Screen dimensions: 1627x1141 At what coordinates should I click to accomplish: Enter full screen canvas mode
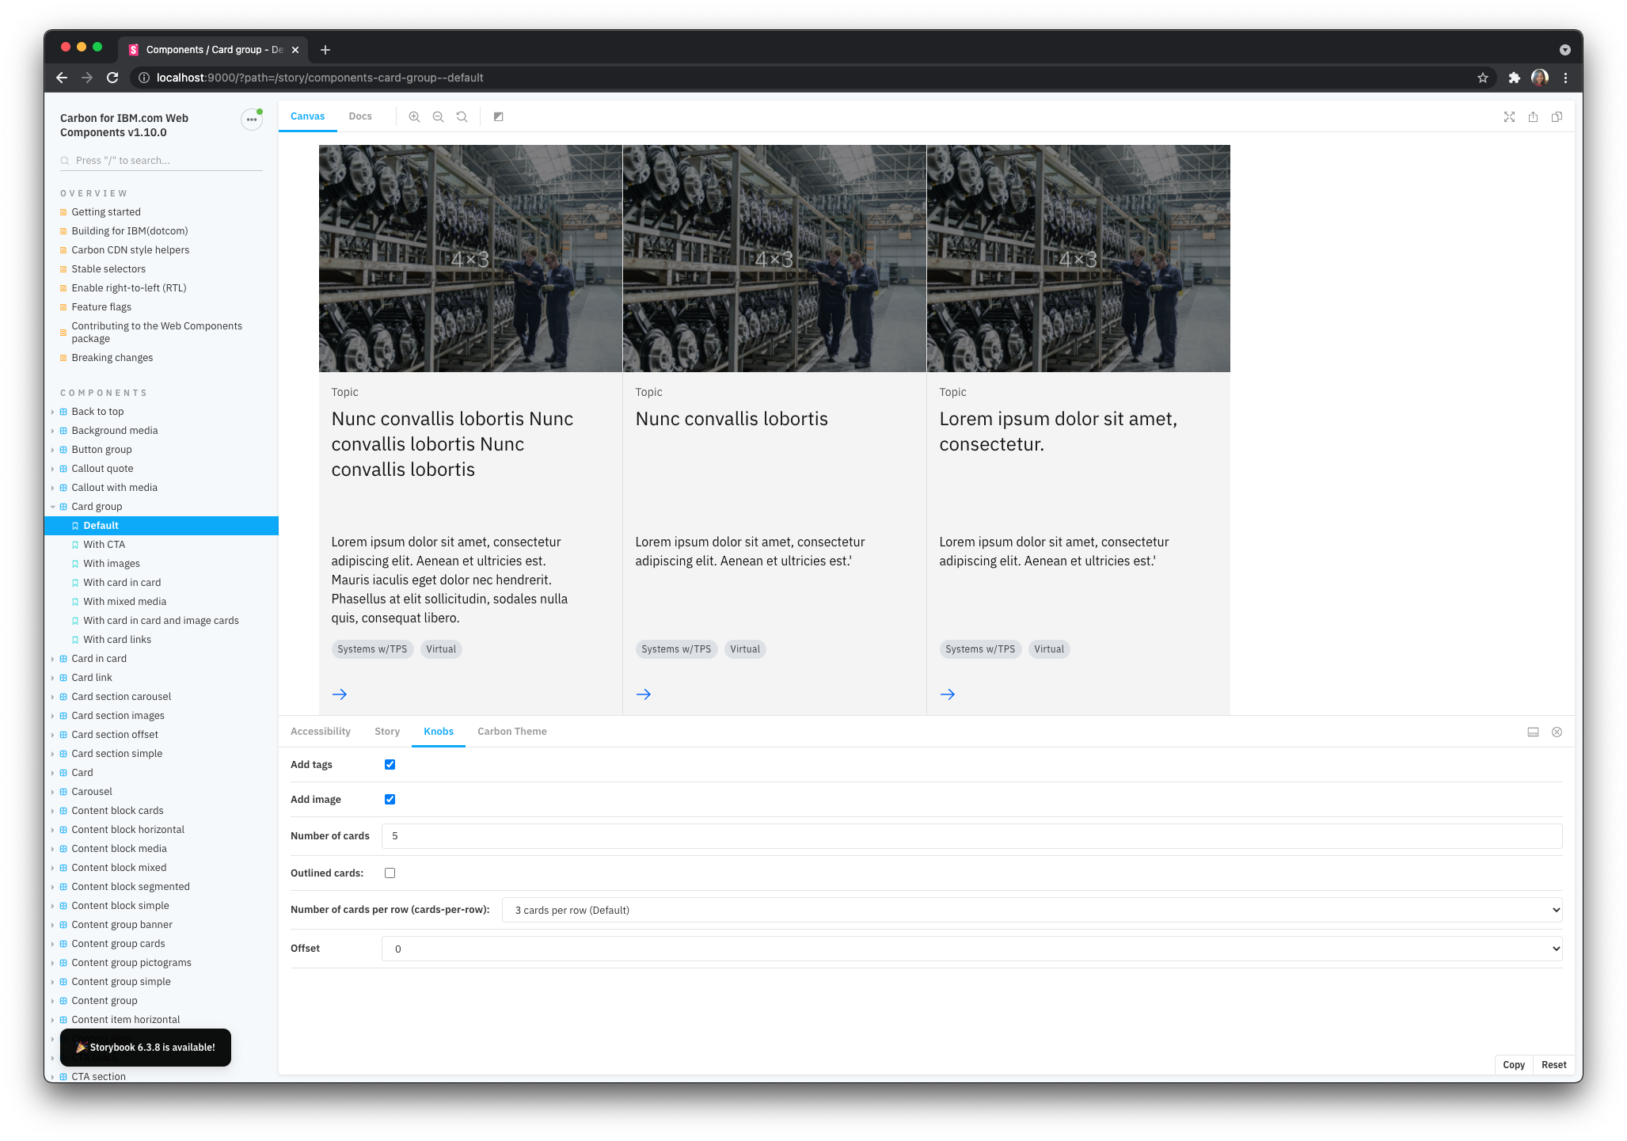[1509, 116]
